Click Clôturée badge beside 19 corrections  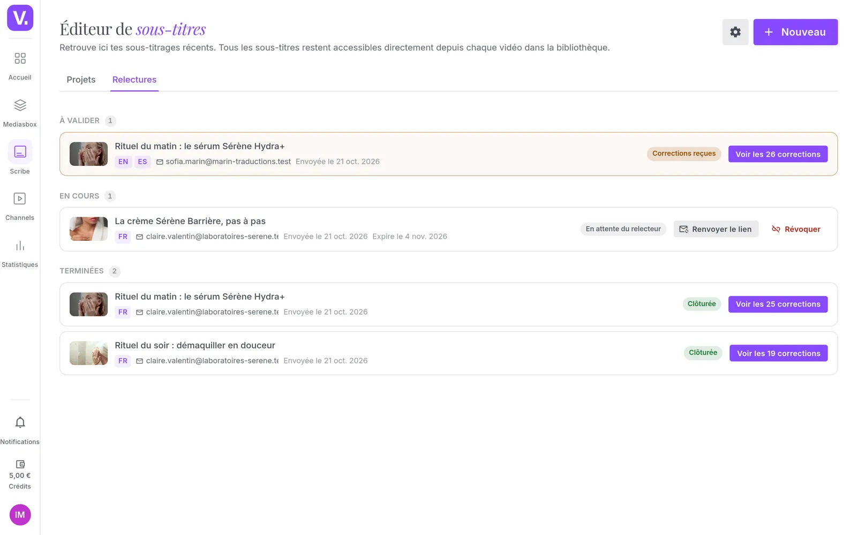point(703,353)
